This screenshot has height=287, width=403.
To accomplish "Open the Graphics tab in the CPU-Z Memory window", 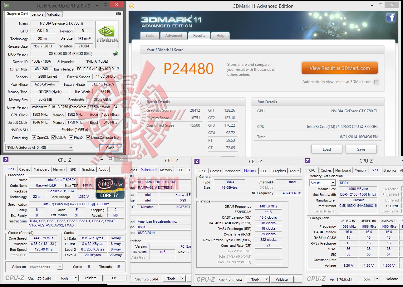I will pyautogui.click(x=279, y=171).
